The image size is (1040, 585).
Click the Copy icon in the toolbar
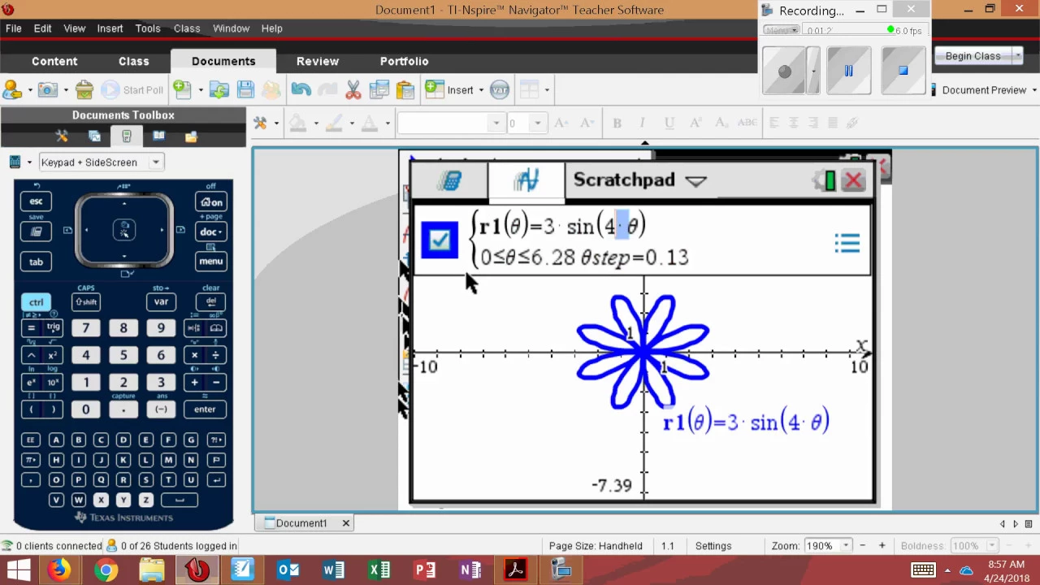pos(379,90)
